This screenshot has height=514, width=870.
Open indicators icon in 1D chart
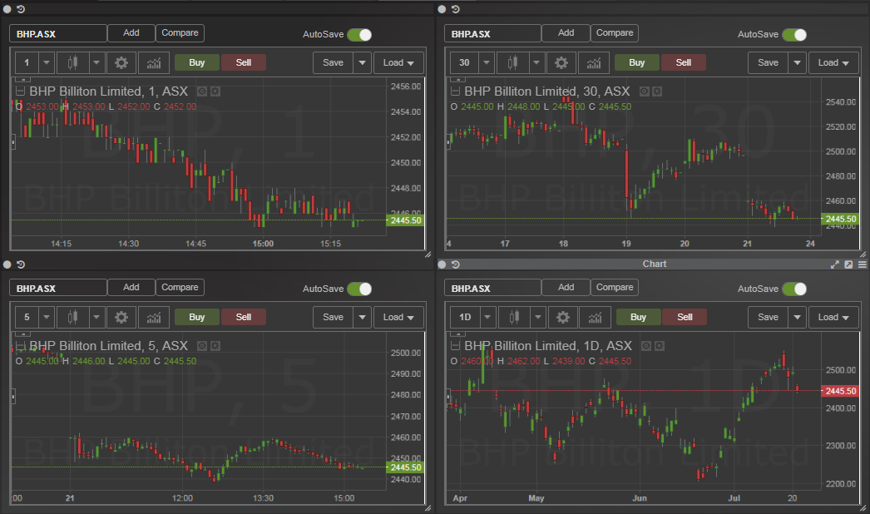coord(595,317)
